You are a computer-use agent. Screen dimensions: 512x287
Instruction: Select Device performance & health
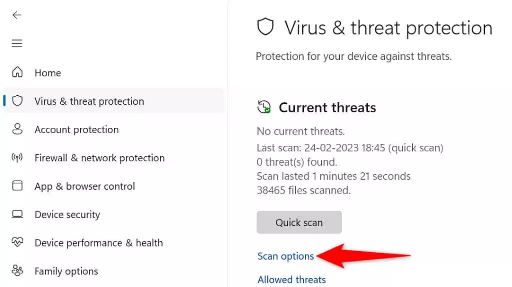click(98, 243)
